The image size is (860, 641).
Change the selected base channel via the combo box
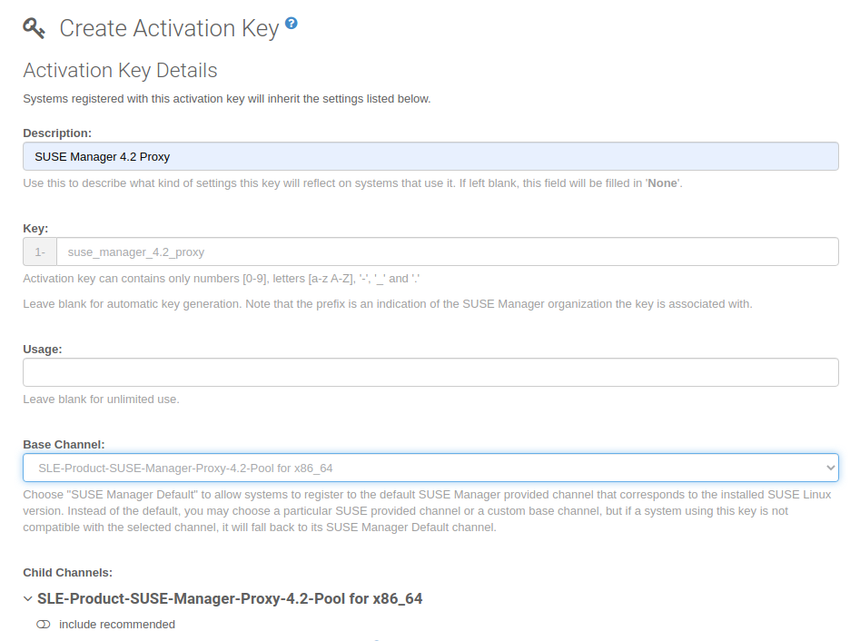click(x=431, y=467)
